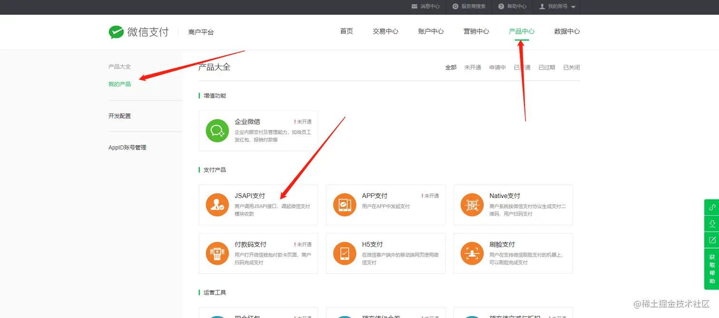This screenshot has width=719, height=318.
Task: Click 未开通 status on APP支付 card
Action: [x=430, y=196]
